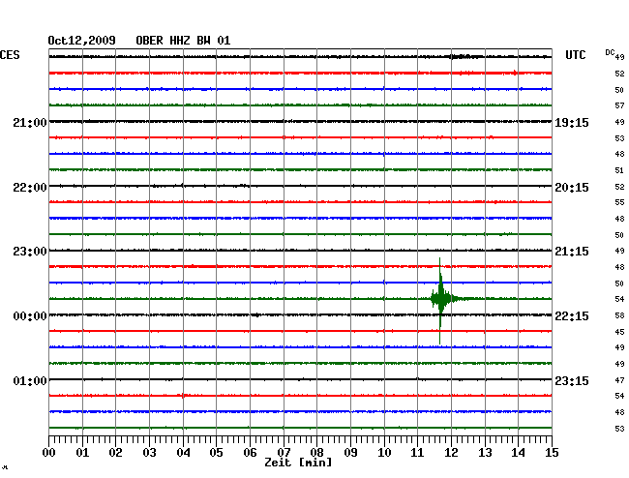Select the 23:00 local time label
The height and width of the screenshot is (478, 629).
tap(30, 252)
